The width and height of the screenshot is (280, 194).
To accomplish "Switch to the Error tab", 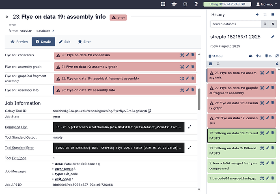I will tap(84, 42).
